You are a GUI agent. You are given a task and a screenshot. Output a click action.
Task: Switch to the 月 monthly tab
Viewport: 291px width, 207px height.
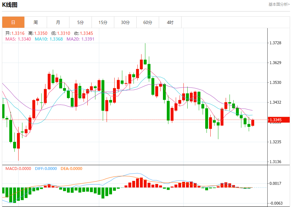click(58, 22)
